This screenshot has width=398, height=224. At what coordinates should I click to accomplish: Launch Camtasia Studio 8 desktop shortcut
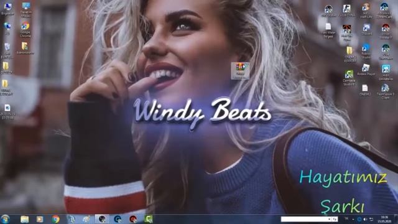pos(349,77)
